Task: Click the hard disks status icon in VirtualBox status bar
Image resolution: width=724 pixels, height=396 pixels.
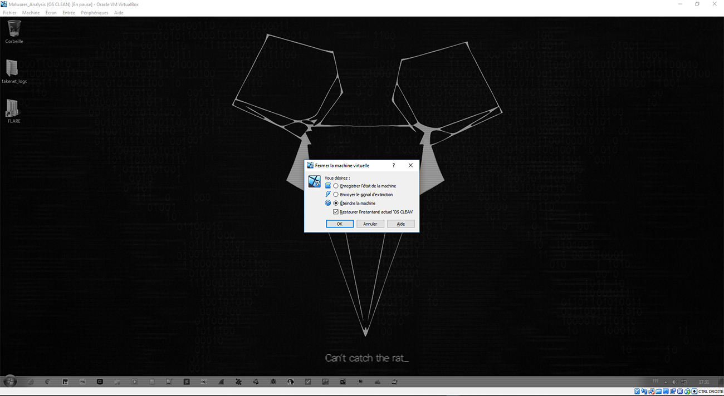Action: tap(637, 391)
